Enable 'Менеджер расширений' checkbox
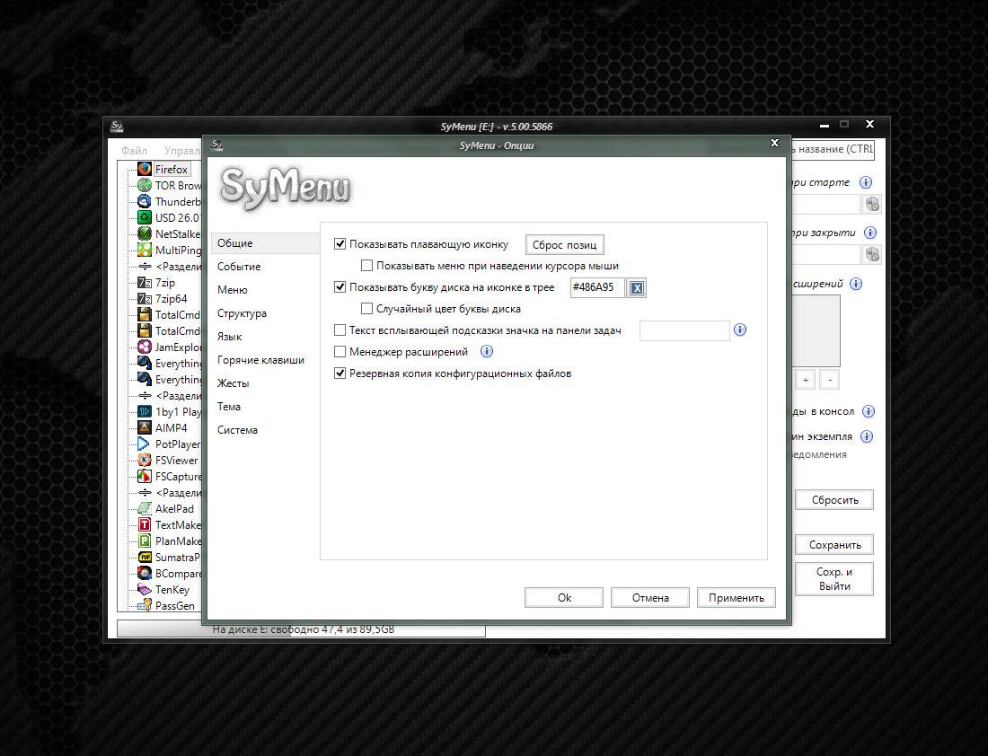 point(340,352)
